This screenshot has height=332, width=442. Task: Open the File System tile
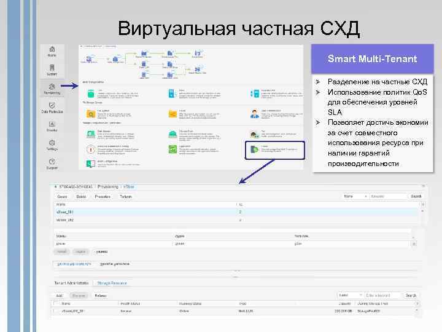109,114
